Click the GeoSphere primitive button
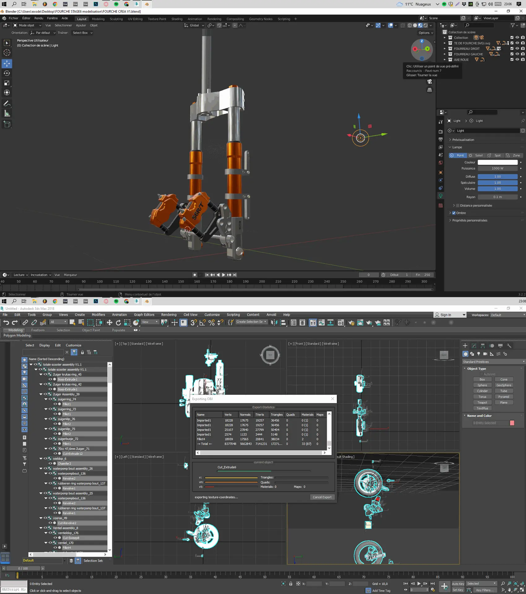 (x=504, y=385)
